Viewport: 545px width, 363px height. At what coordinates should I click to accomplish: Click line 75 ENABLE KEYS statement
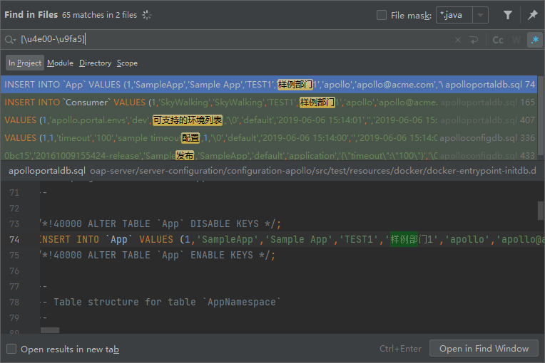coord(158,255)
